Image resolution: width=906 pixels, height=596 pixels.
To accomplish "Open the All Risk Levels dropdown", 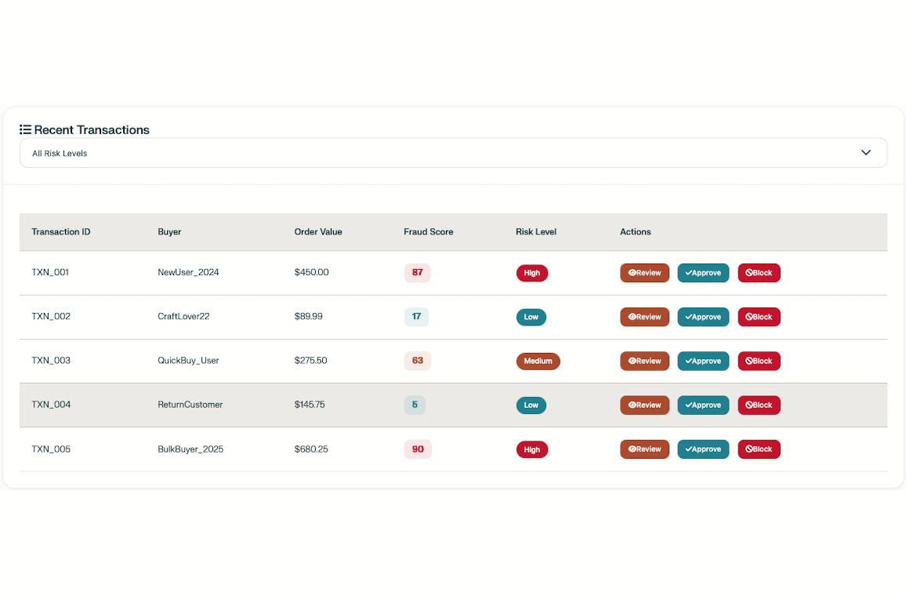I will (x=453, y=153).
